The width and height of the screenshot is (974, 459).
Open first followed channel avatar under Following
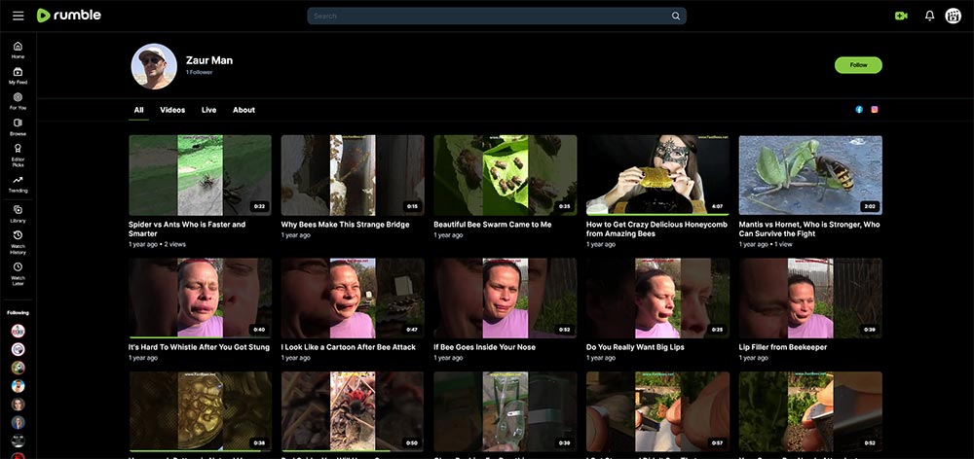[18, 331]
